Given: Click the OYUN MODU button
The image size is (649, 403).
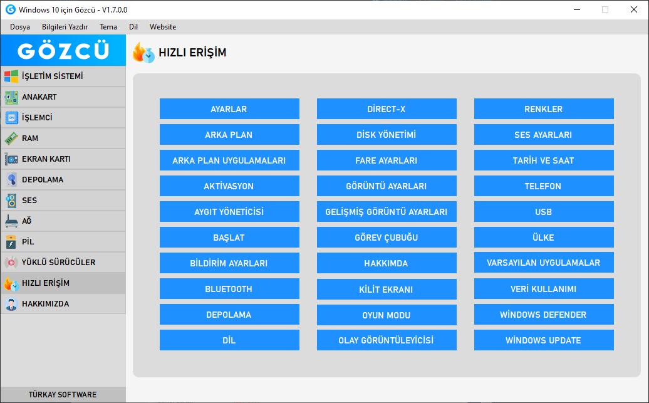Looking at the screenshot, I should [x=387, y=315].
